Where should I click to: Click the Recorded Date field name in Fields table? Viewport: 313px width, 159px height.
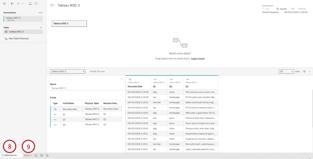(x=70, y=109)
